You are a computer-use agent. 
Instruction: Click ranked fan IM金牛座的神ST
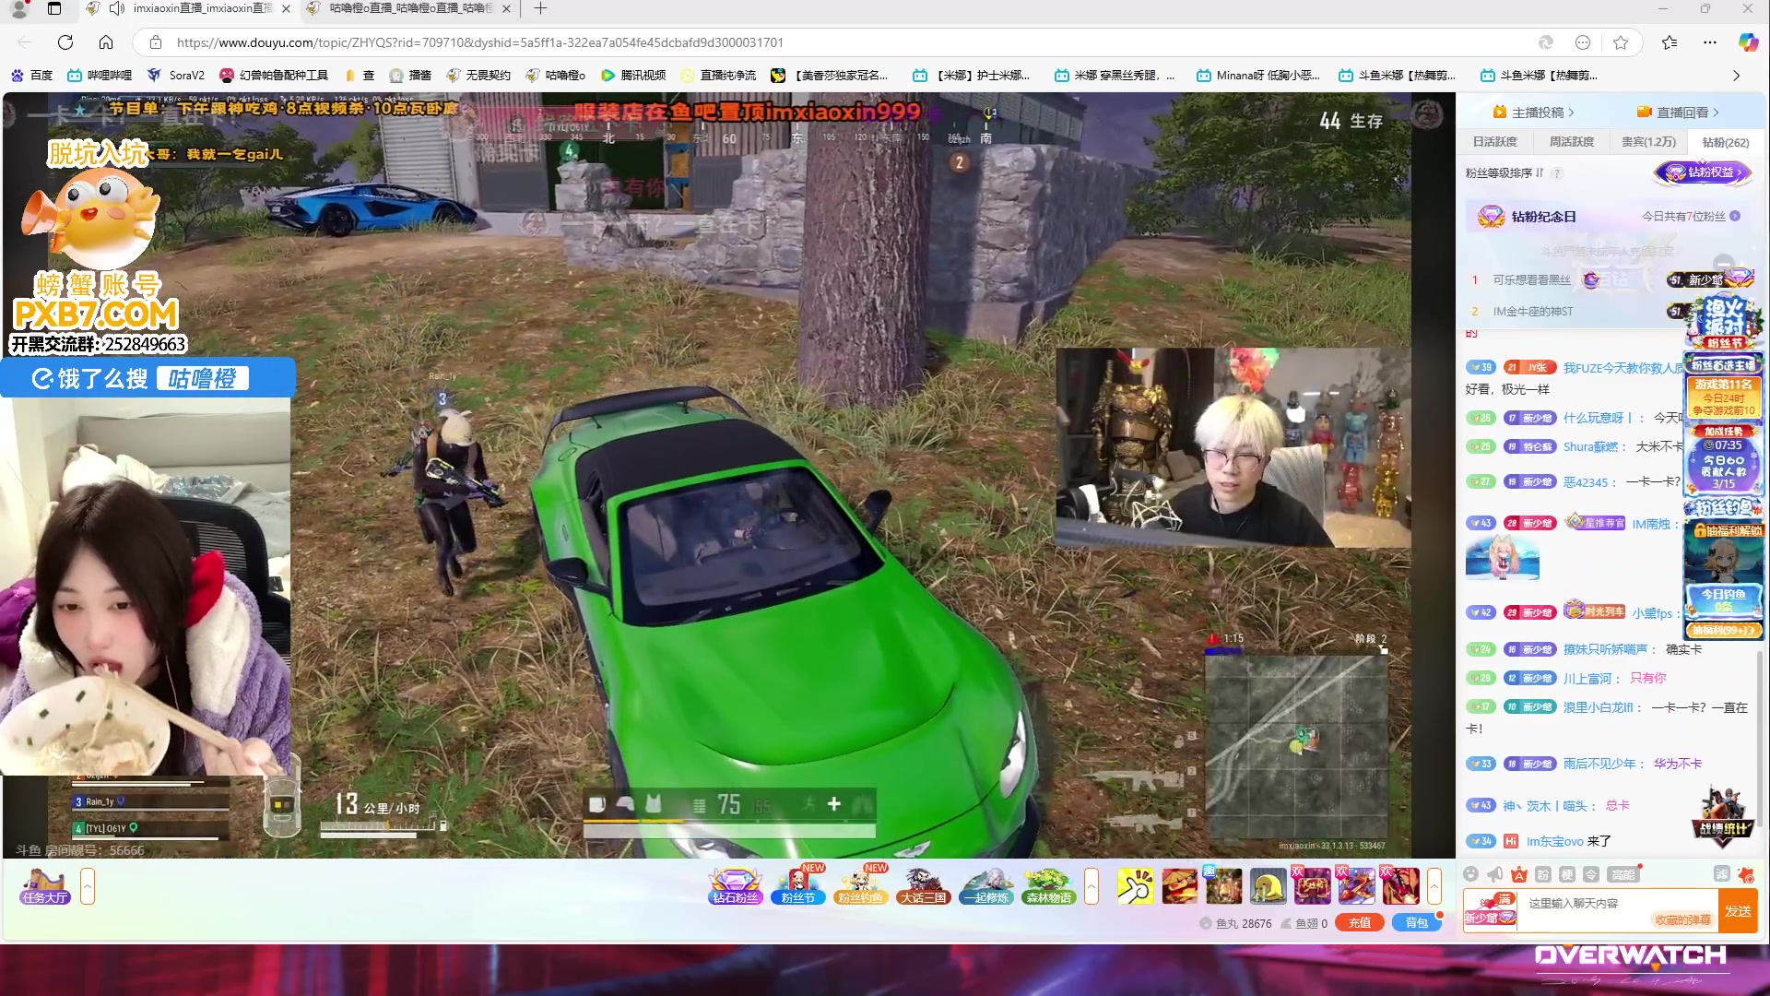[x=1533, y=312]
